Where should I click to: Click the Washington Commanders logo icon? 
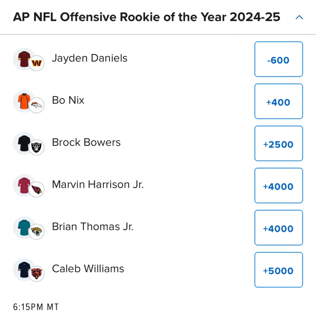point(37,63)
